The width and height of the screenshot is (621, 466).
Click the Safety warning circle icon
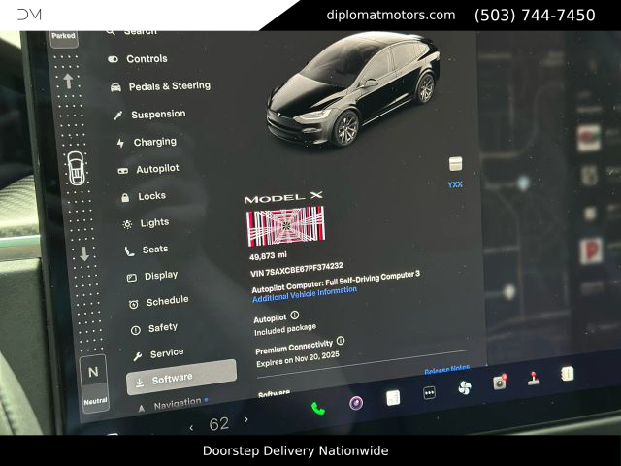[136, 330]
